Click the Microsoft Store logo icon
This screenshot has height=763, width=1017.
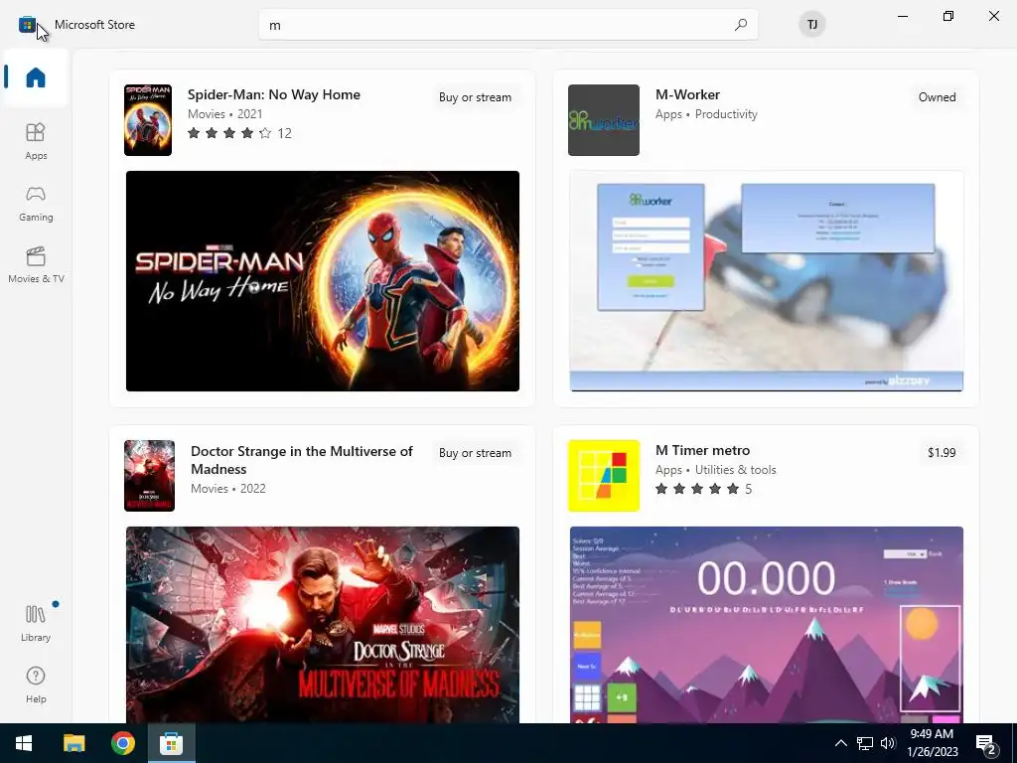(x=27, y=25)
